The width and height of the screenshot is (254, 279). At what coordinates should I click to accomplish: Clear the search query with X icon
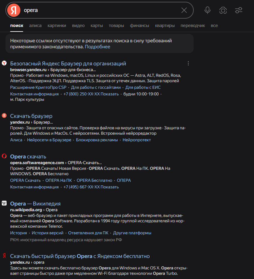184,10
